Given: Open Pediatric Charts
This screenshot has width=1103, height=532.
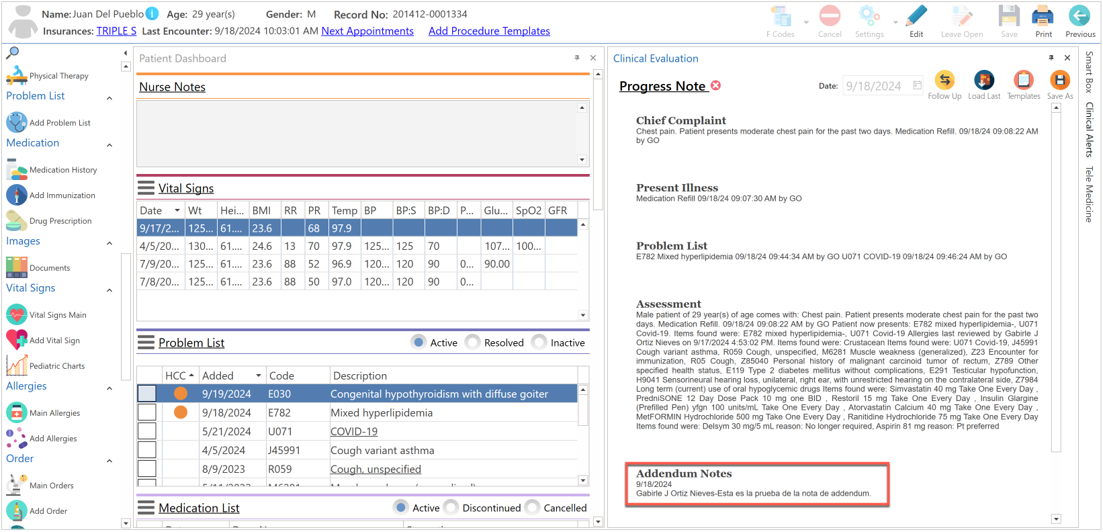Looking at the screenshot, I should (46, 365).
